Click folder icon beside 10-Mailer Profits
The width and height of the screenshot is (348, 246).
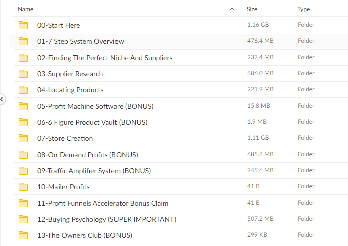[x=23, y=187]
